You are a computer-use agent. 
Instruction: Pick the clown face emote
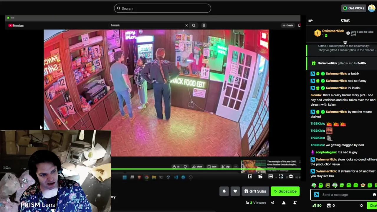[363, 185]
